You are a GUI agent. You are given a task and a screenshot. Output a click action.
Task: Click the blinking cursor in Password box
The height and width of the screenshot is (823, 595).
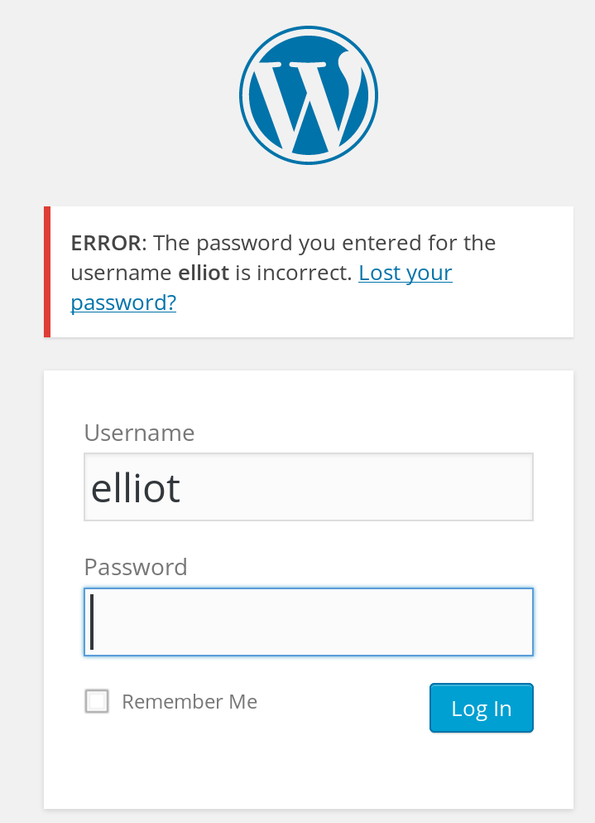92,622
